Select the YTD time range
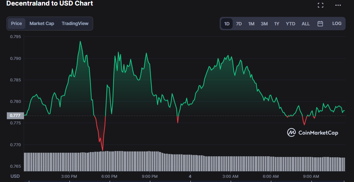 [290, 23]
